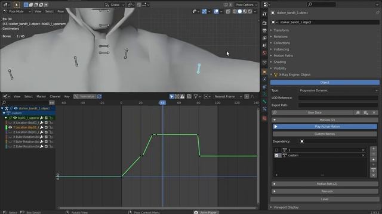Open the Pose Mode dropdown

tap(17, 11)
